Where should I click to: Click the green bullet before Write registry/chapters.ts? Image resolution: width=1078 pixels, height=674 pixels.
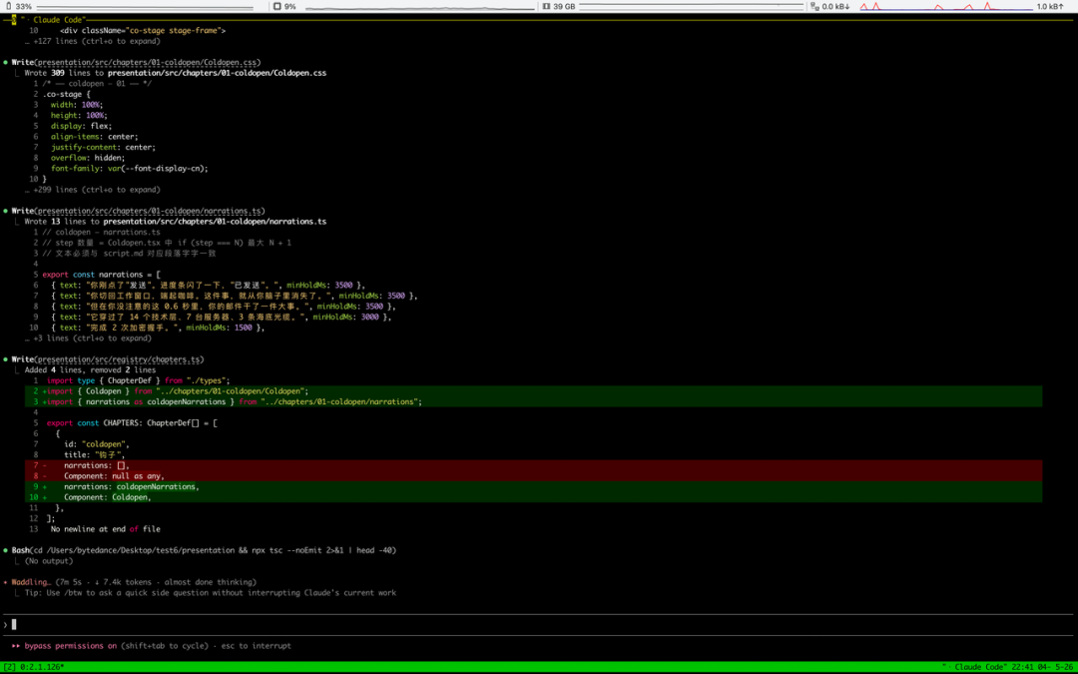(x=6, y=359)
